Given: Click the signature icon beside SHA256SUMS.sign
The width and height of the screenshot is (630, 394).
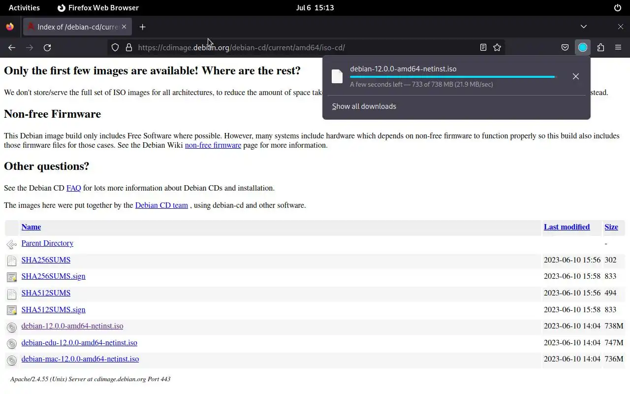Looking at the screenshot, I should coord(12,277).
